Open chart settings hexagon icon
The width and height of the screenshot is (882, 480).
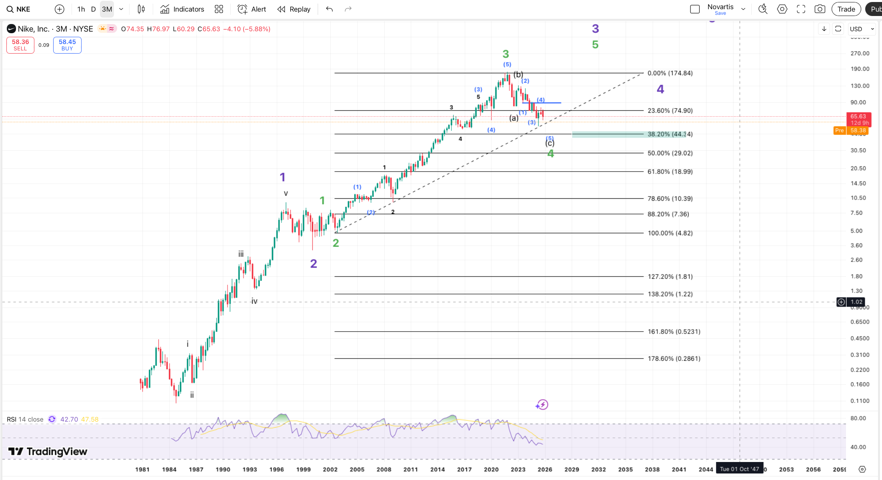click(x=782, y=9)
